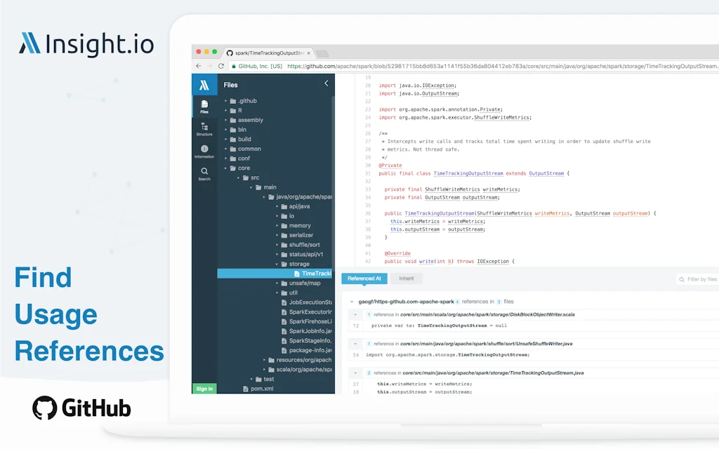Screen dimensions: 719x449
Task: Collapse the gaogf apache-spark references group
Action: click(x=351, y=300)
